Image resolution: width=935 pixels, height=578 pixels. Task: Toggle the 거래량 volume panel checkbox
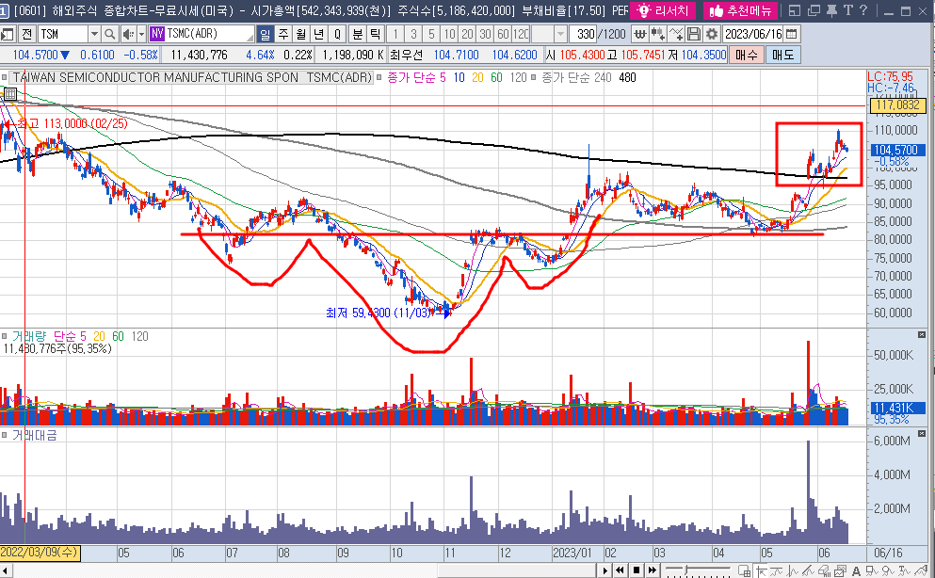4,337
